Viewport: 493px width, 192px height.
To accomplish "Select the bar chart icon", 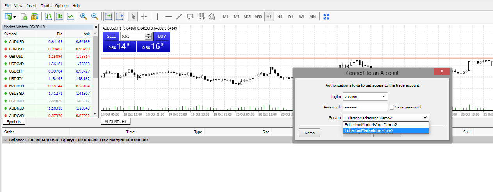I will coord(48,16).
